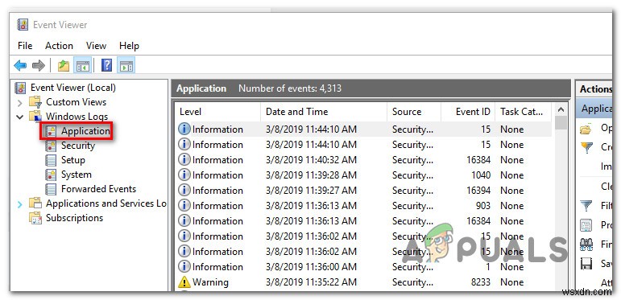
Task: Click the events list vertical scrollbar thumb
Action: pyautogui.click(x=561, y=123)
